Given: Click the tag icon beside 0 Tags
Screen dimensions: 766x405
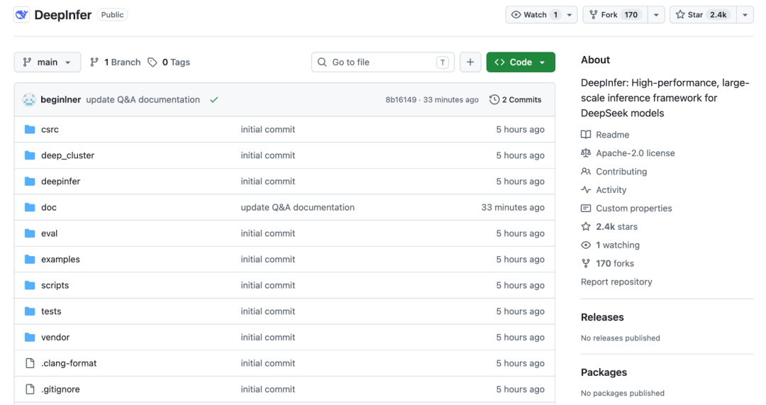Looking at the screenshot, I should (x=152, y=62).
